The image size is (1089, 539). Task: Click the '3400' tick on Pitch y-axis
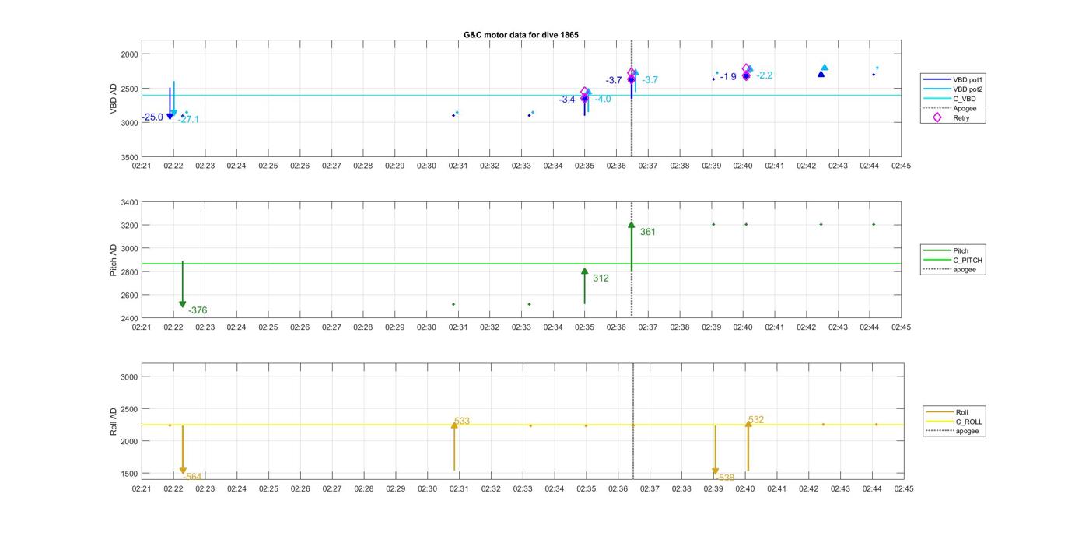(x=129, y=202)
